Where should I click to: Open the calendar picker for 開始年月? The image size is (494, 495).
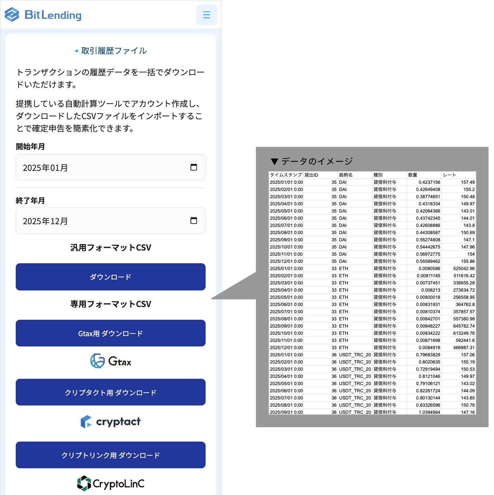[194, 167]
